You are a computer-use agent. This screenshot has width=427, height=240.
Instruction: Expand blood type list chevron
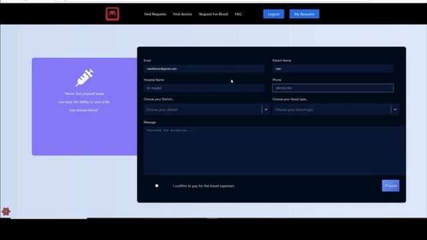click(395, 109)
